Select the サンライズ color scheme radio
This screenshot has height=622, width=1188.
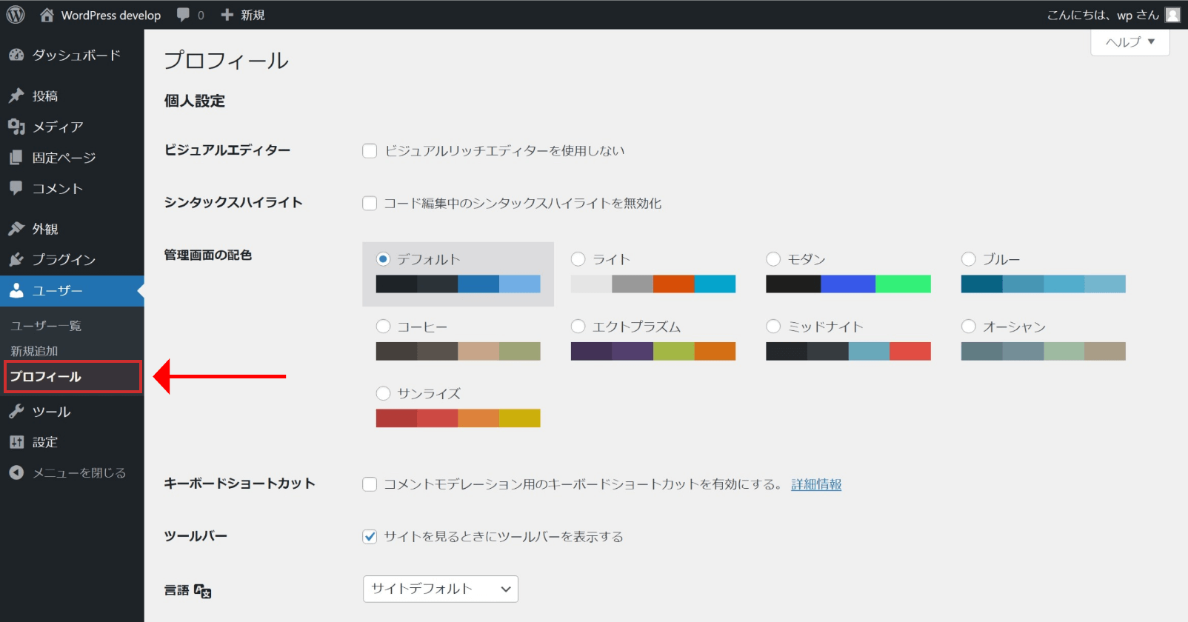383,393
